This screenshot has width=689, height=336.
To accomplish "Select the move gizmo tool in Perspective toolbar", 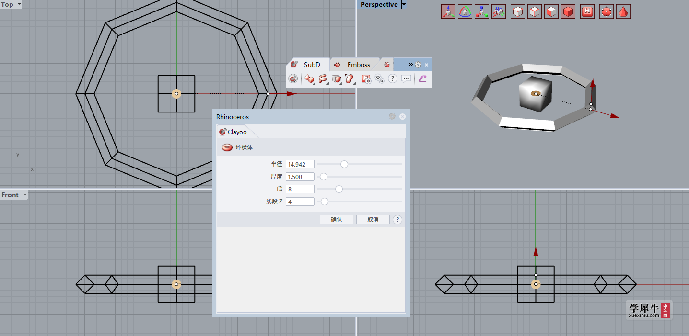I will [x=448, y=12].
